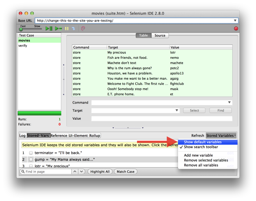Image resolution: width=256 pixels, height=201 pixels.
Task: Select the Stored-Vars tab
Action: click(x=38, y=136)
